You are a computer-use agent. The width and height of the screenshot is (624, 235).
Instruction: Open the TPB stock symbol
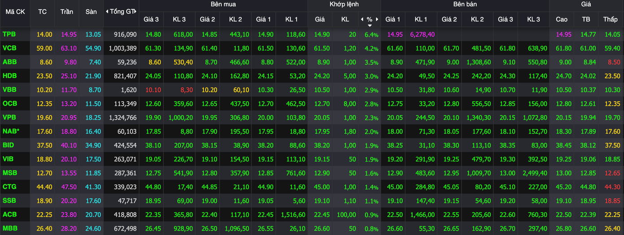(x=9, y=34)
